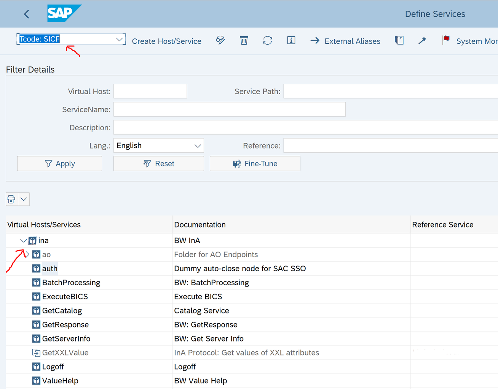Click the magic wand toolbar icon
The width and height of the screenshot is (498, 389).
point(422,40)
